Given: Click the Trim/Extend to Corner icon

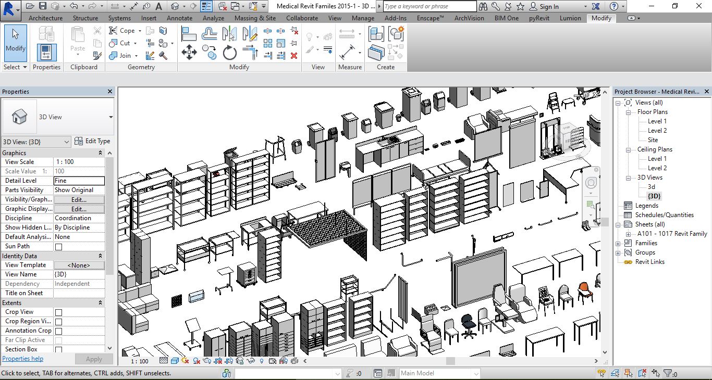Looking at the screenshot, I should 251,53.
